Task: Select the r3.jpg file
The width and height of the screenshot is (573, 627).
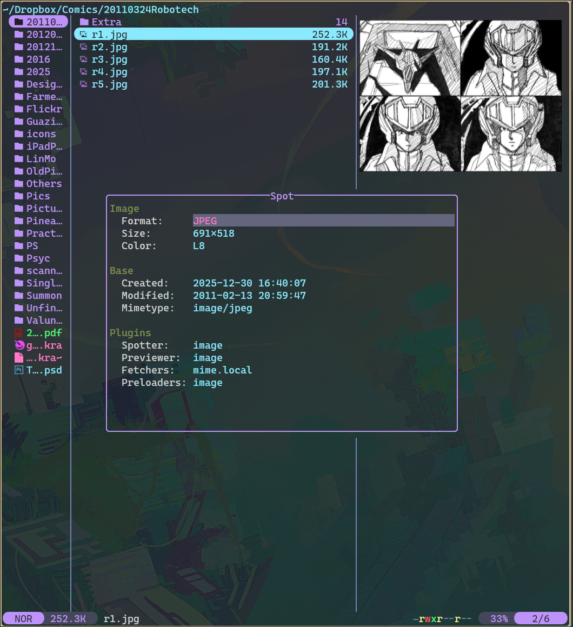Action: click(110, 59)
